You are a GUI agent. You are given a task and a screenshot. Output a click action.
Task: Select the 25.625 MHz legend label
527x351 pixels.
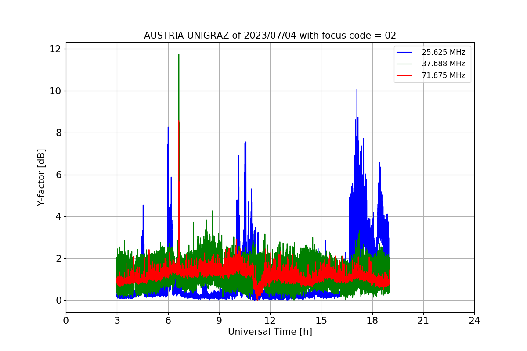pyautogui.click(x=443, y=52)
